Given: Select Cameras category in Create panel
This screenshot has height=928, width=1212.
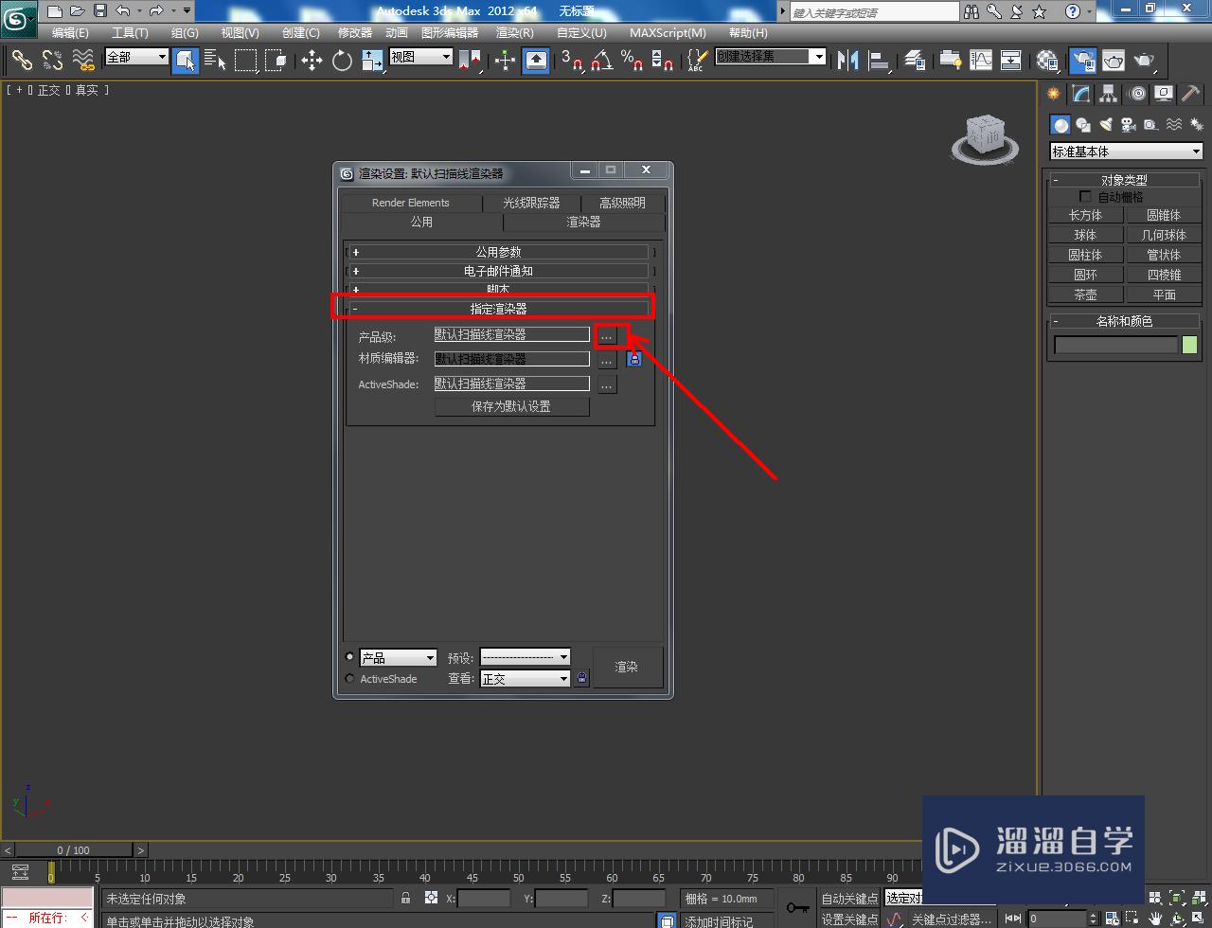Looking at the screenshot, I should (1128, 125).
